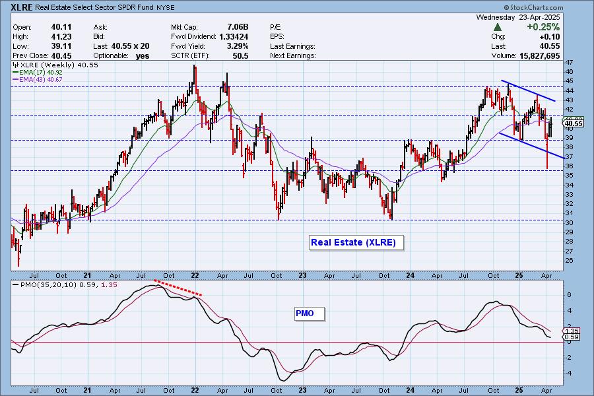Screen dimensions: 594x396
Task: Select the Low price 39.11
Action: 61,46
